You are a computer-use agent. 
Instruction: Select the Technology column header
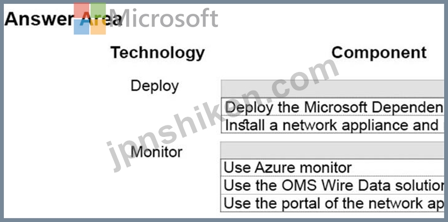pyautogui.click(x=158, y=52)
